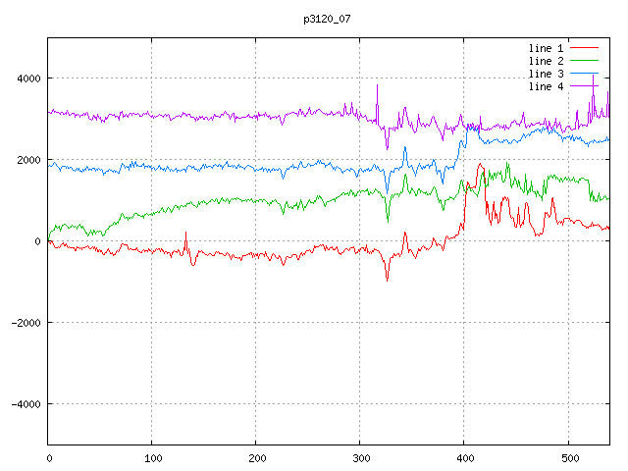Screen dimensions: 628x471
Task: Click the y-axis label 4000
Action: tap(28, 78)
